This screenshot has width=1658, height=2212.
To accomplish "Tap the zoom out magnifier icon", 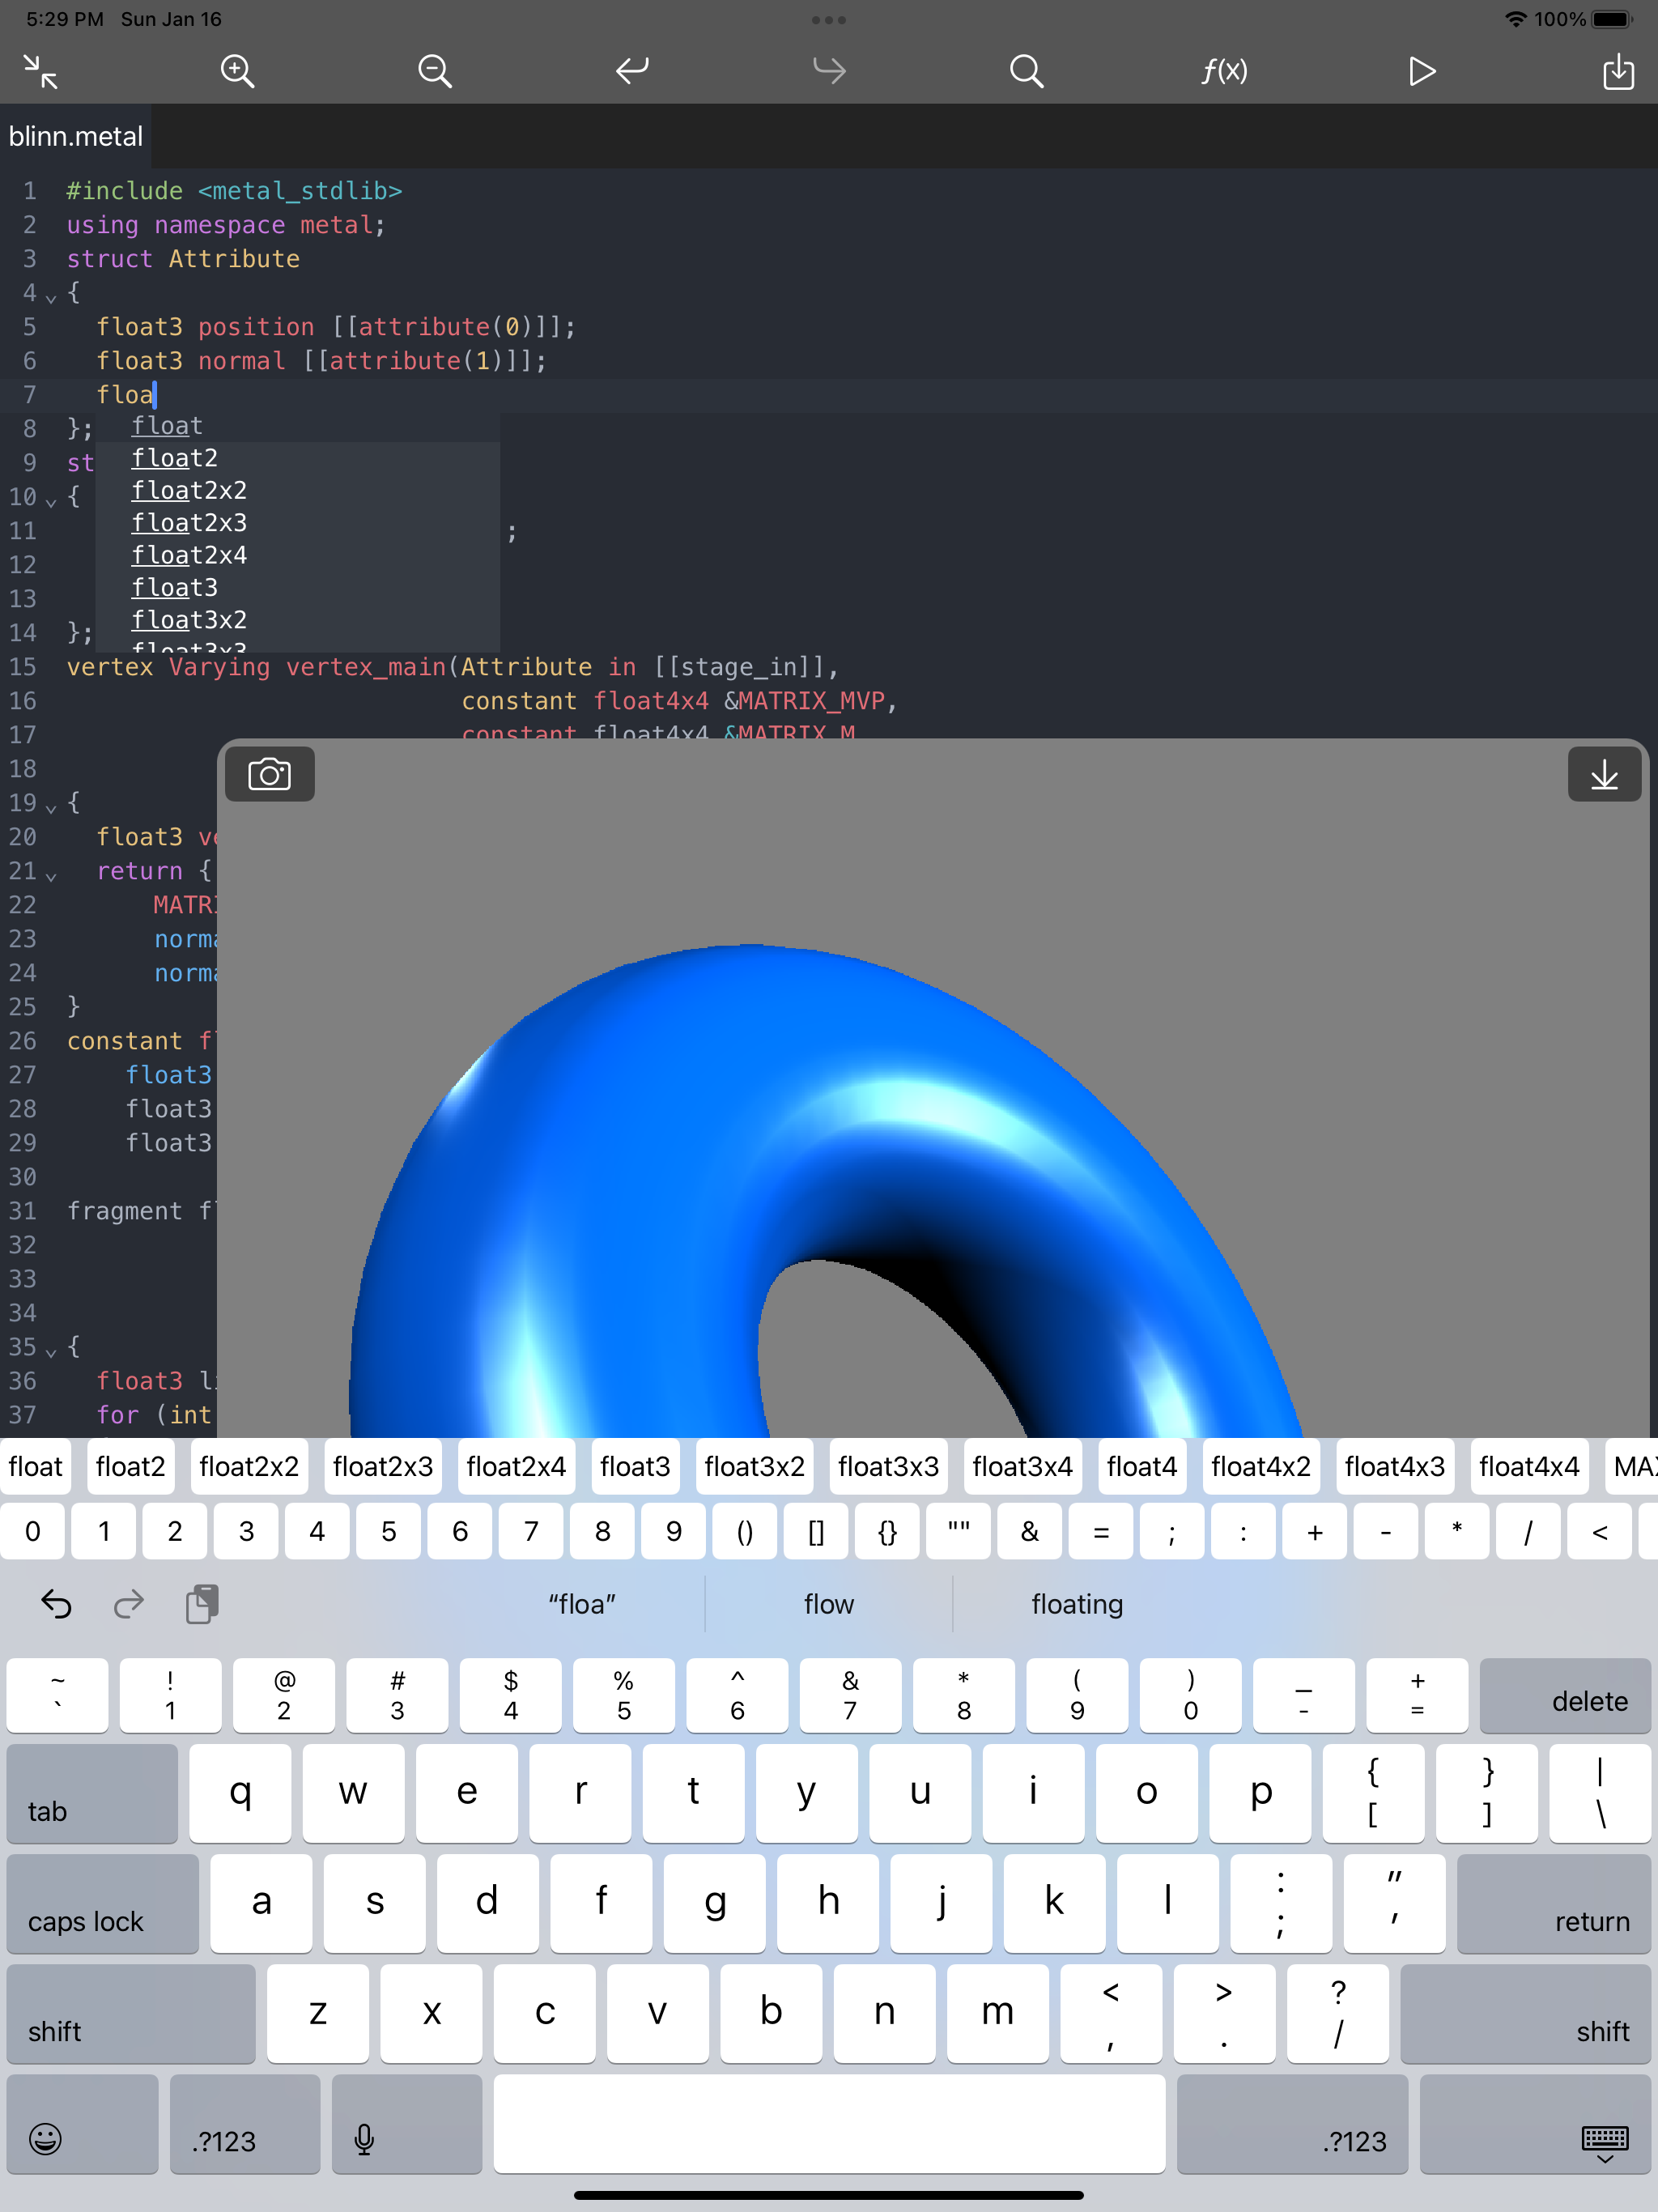I will point(434,71).
